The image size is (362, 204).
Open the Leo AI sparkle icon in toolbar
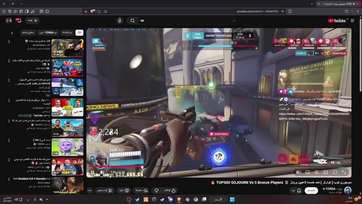tap(16, 11)
